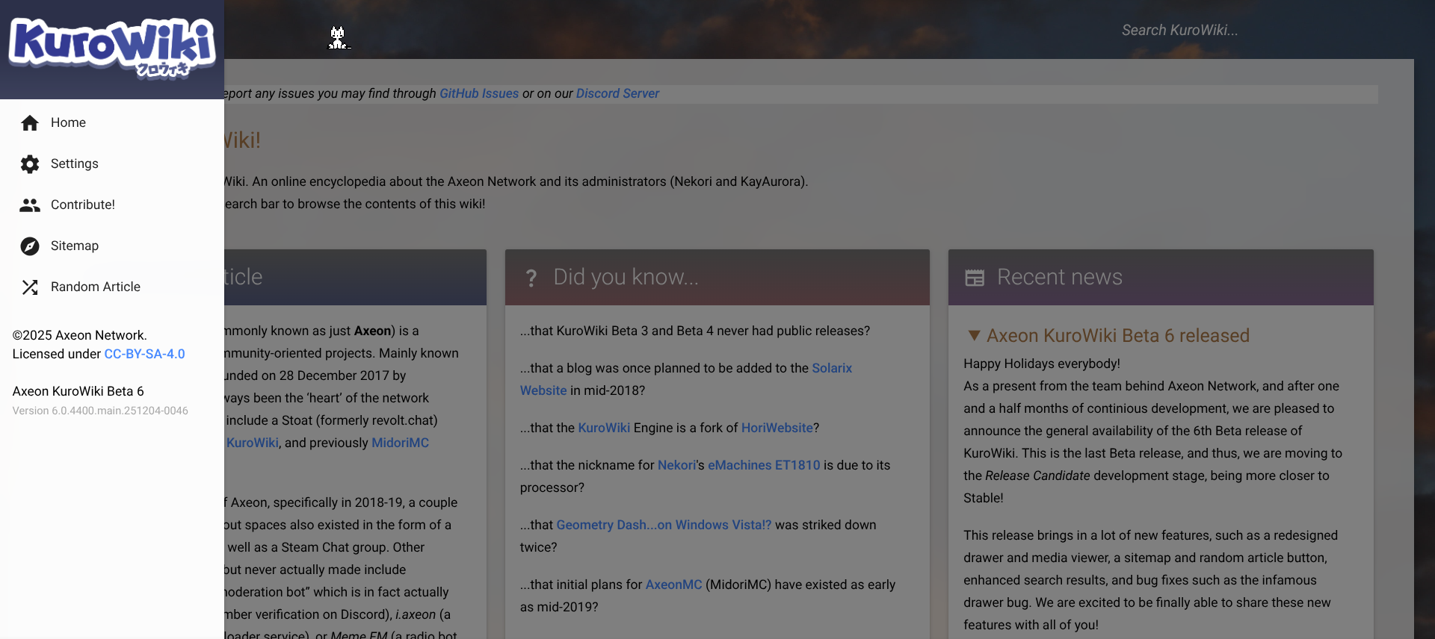Click the Sitemap compass icon
This screenshot has width=1435, height=639.
[30, 246]
